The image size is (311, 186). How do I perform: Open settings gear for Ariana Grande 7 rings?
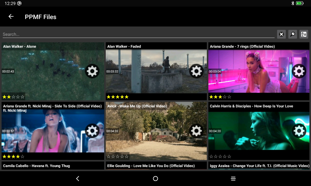tap(299, 71)
